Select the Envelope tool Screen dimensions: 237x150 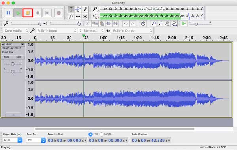tap(78, 9)
